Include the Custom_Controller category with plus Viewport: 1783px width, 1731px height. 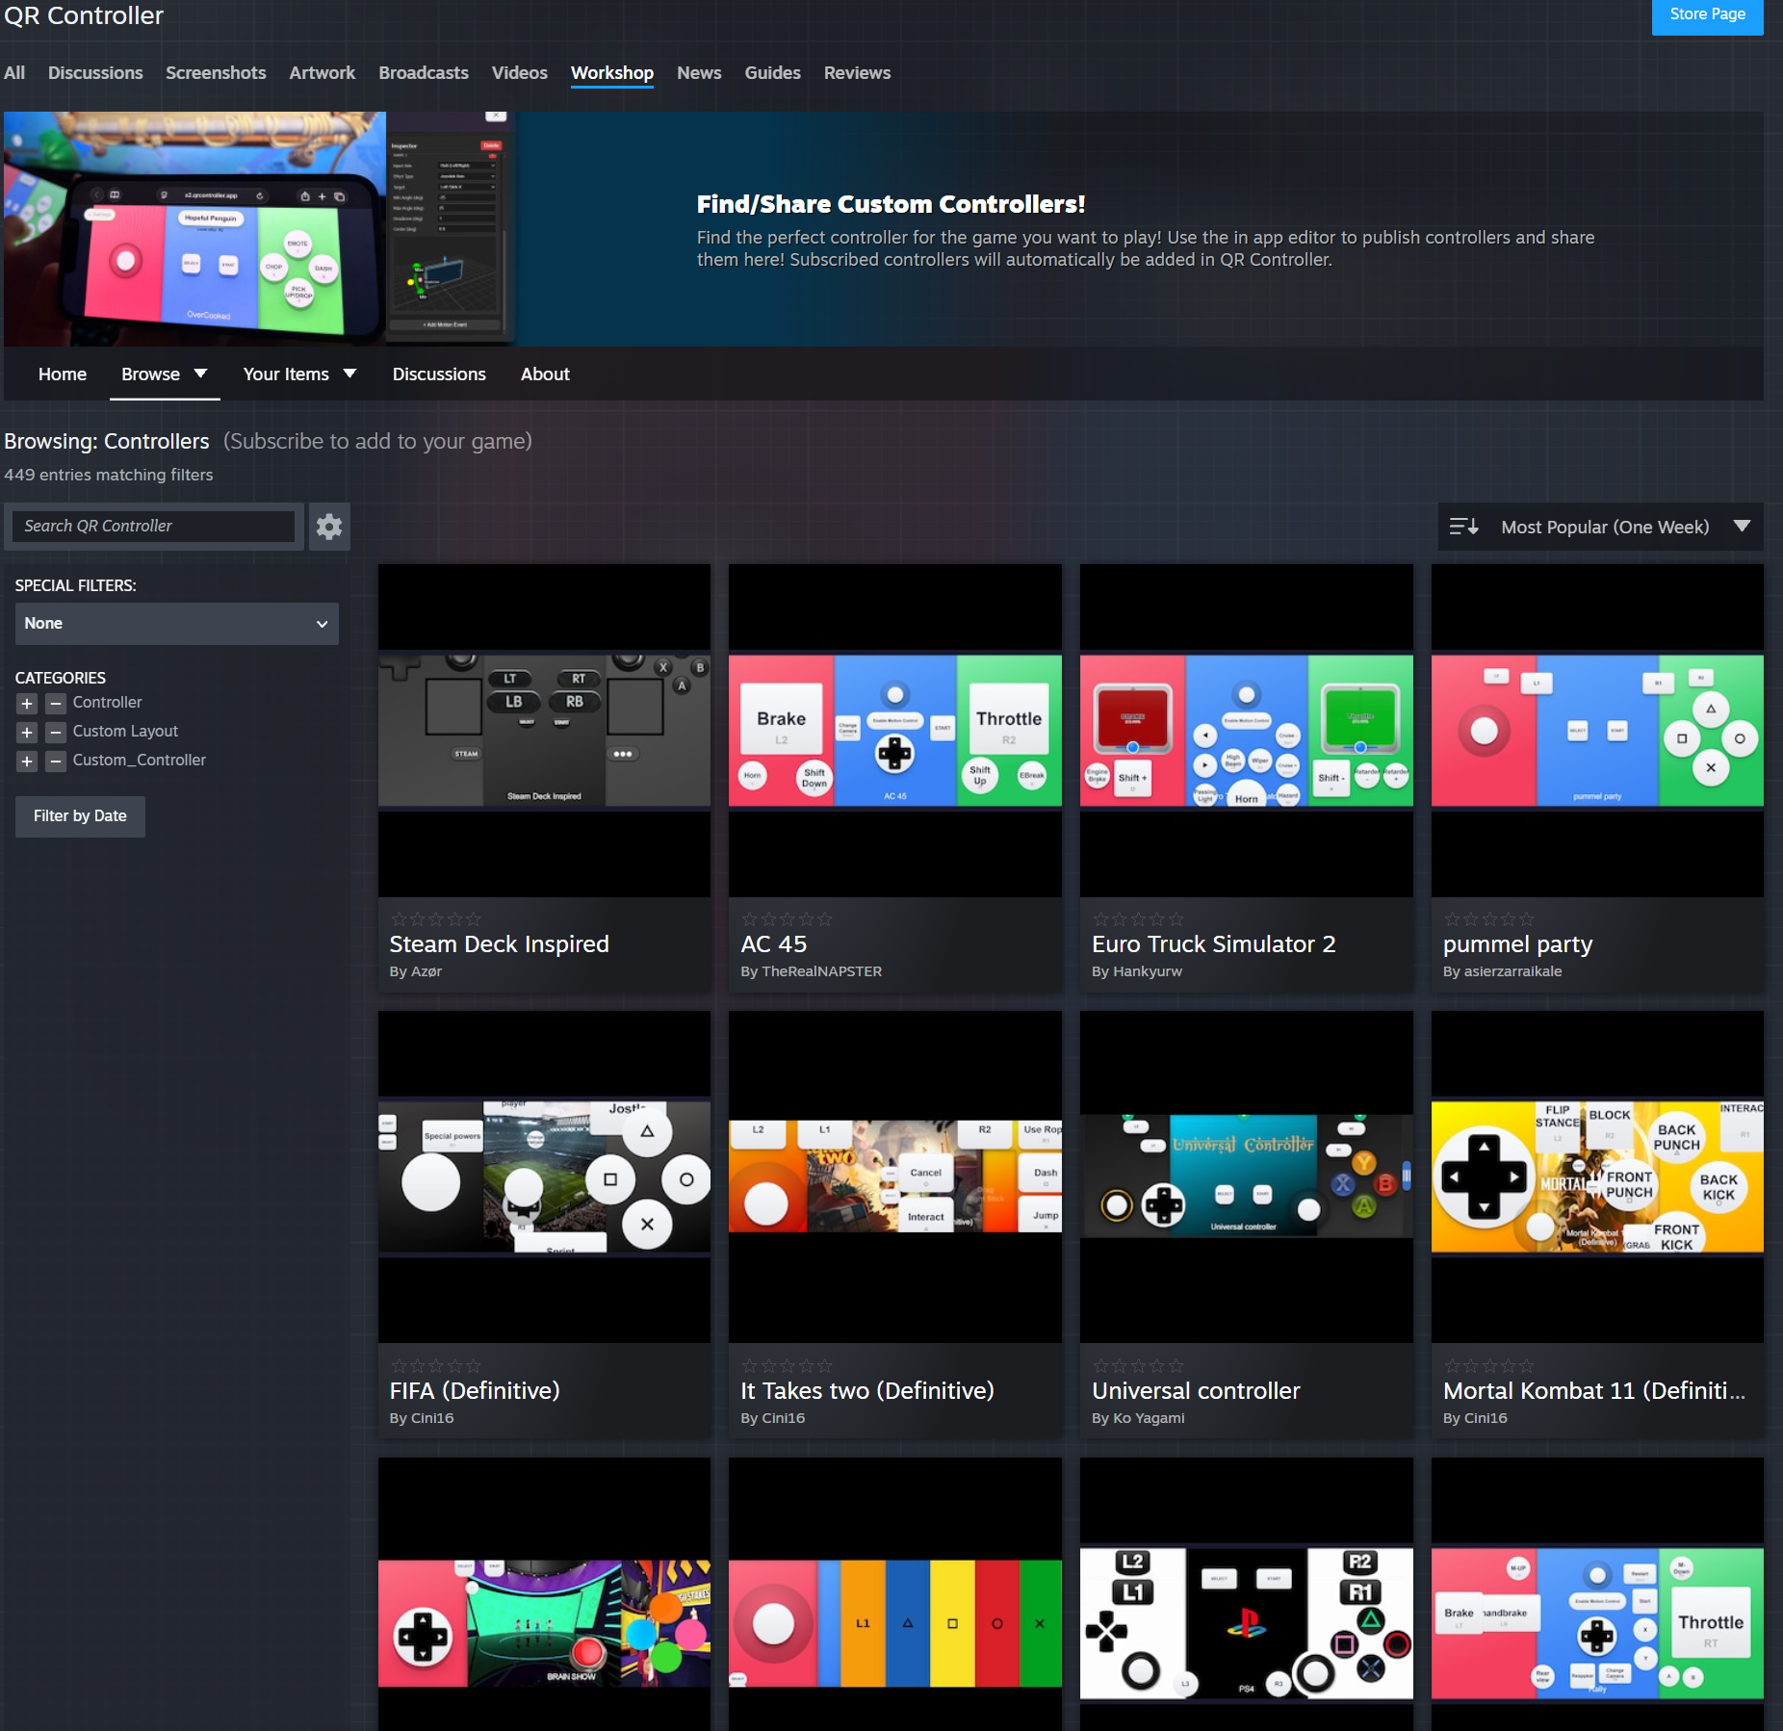(x=27, y=762)
